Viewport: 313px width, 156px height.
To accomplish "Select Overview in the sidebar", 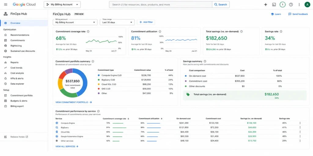I will (x=24, y=23).
